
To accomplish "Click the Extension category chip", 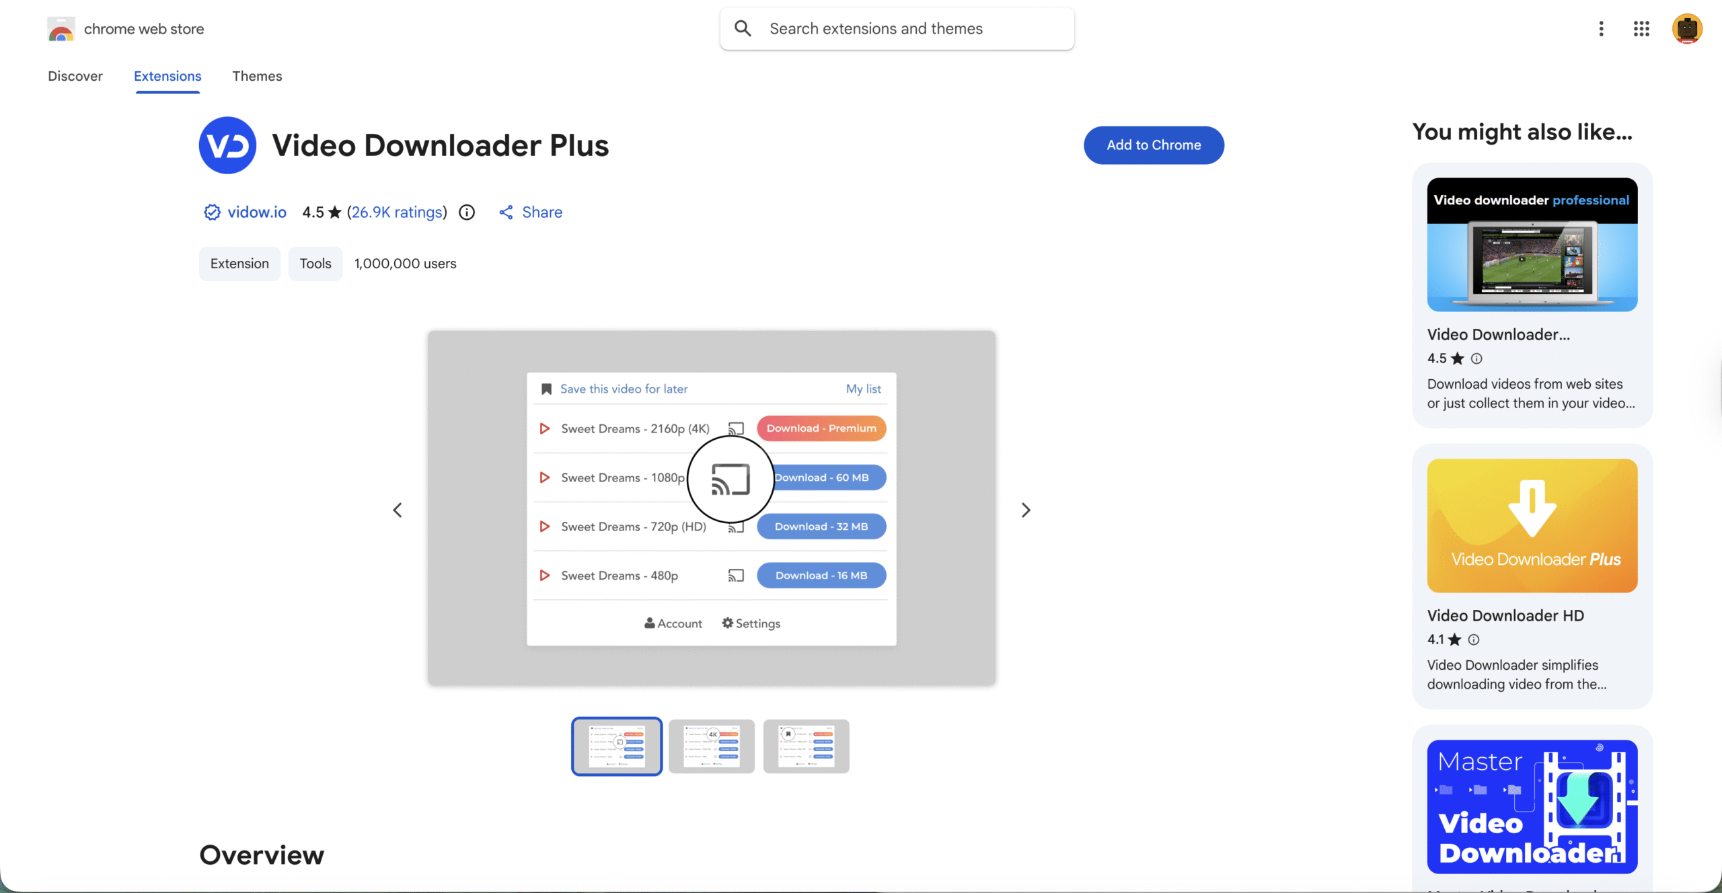I will point(239,264).
